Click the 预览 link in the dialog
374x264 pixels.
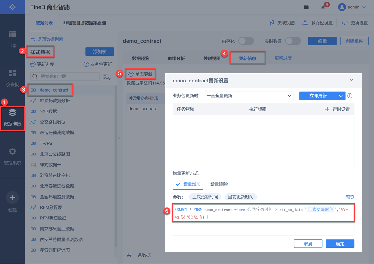pos(350,197)
